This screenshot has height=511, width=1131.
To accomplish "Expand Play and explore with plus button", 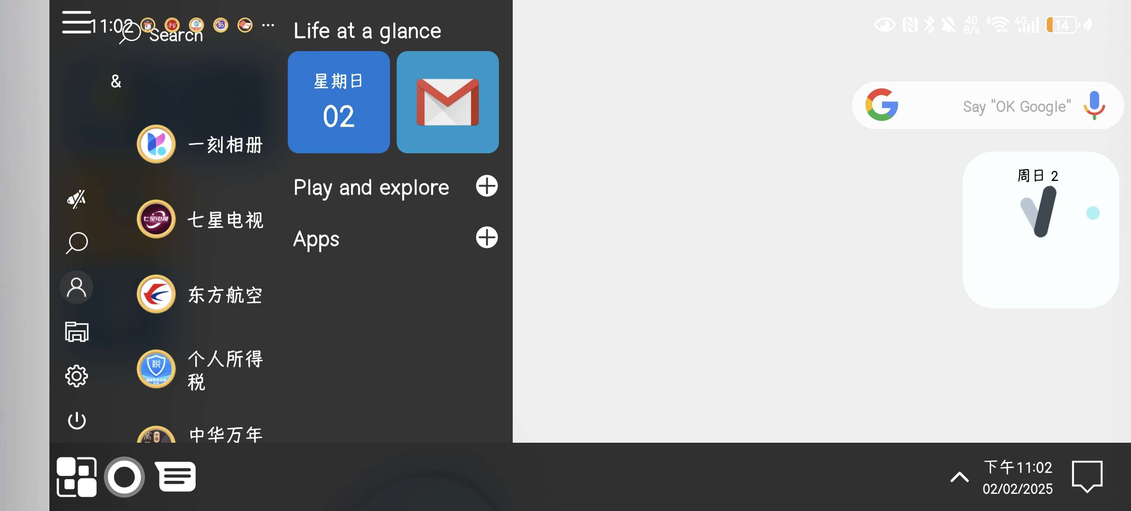I will tap(486, 186).
